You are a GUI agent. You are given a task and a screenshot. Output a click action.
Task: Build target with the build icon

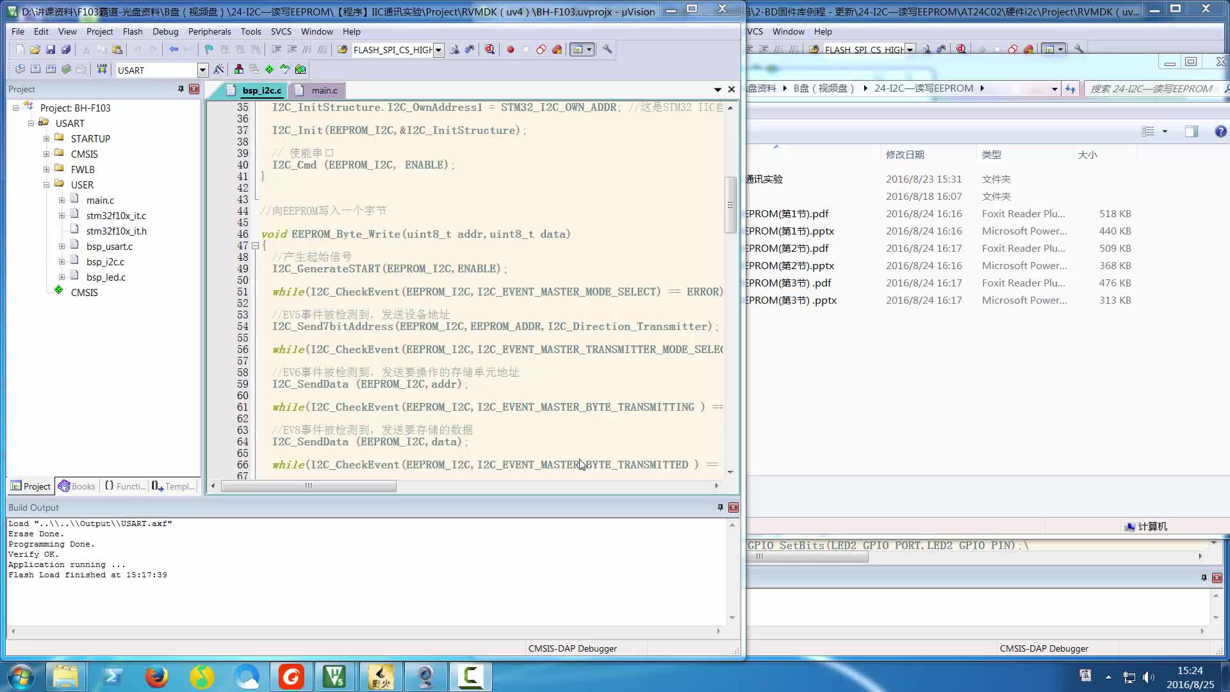click(x=35, y=69)
